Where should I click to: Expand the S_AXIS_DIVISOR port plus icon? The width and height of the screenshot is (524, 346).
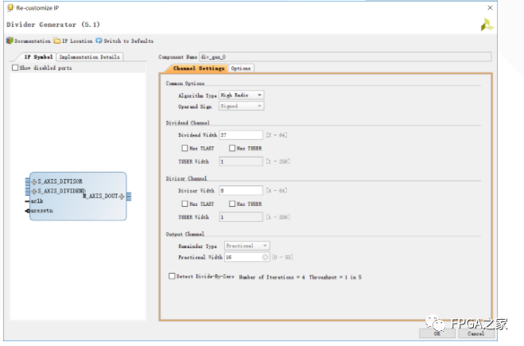coord(34,181)
